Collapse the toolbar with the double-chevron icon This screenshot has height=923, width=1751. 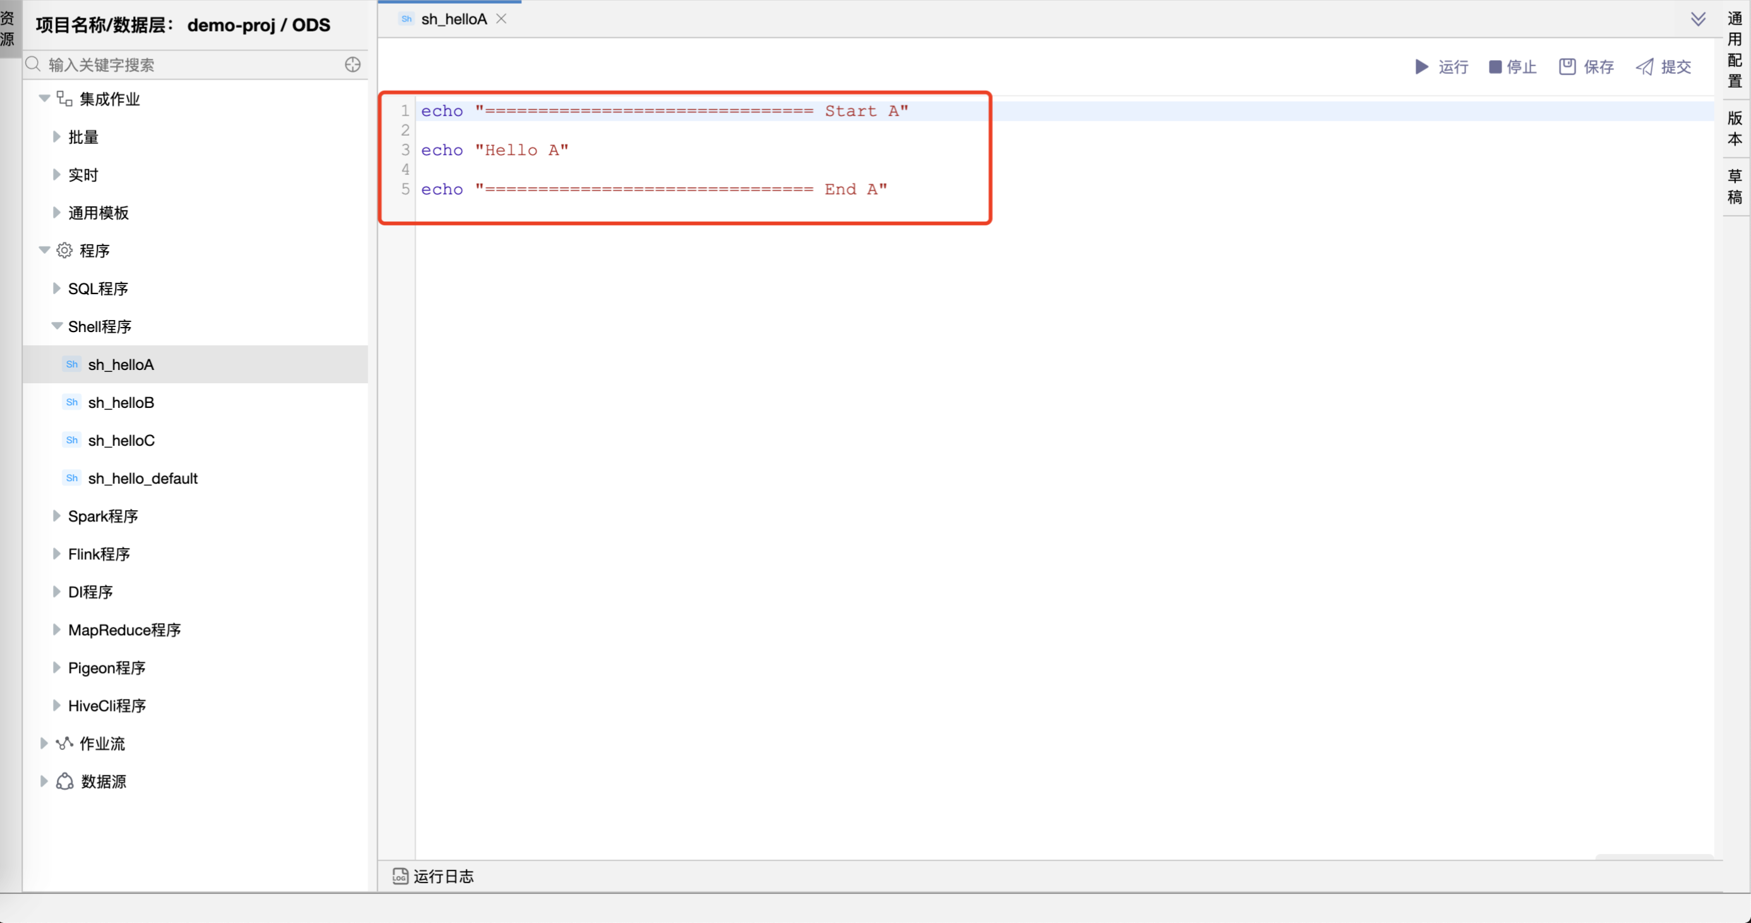coord(1699,18)
